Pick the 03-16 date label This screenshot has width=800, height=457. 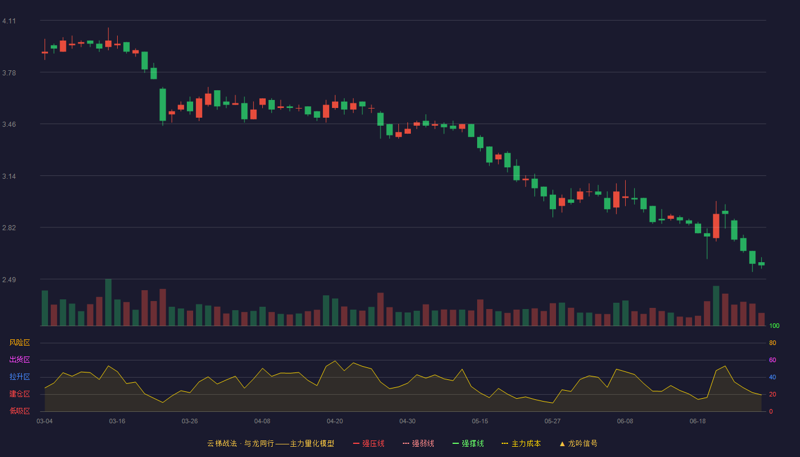point(117,421)
